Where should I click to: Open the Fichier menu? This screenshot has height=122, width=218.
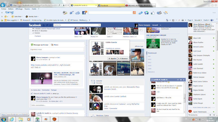click(4, 9)
